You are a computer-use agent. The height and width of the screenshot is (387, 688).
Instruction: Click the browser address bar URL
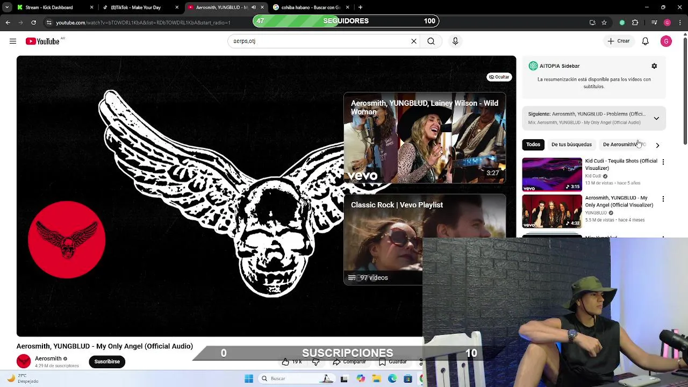[143, 23]
